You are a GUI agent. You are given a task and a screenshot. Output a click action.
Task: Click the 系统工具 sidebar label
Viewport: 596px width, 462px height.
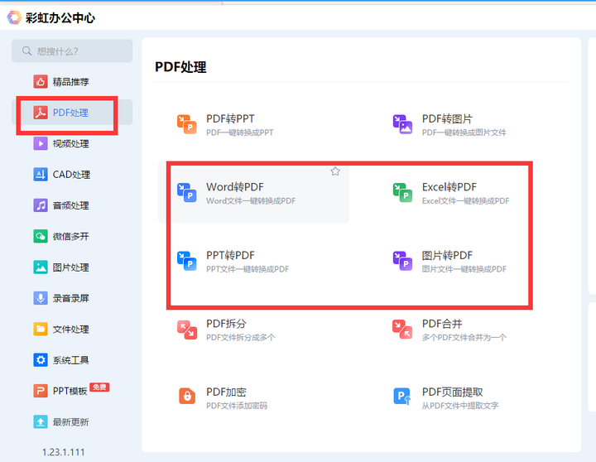[x=70, y=359]
